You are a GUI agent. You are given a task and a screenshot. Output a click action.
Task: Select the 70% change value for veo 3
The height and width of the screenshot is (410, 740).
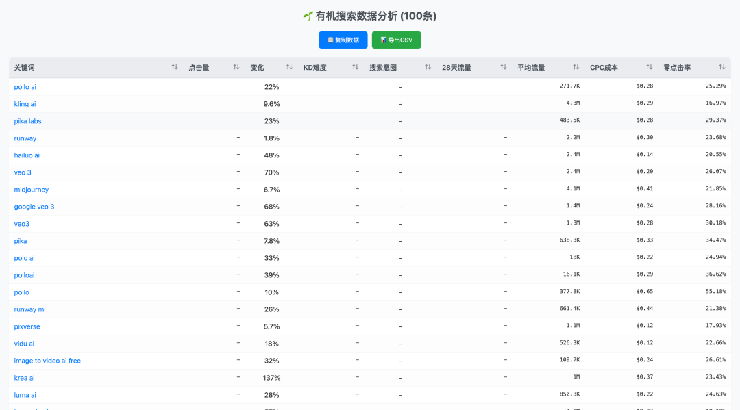271,172
